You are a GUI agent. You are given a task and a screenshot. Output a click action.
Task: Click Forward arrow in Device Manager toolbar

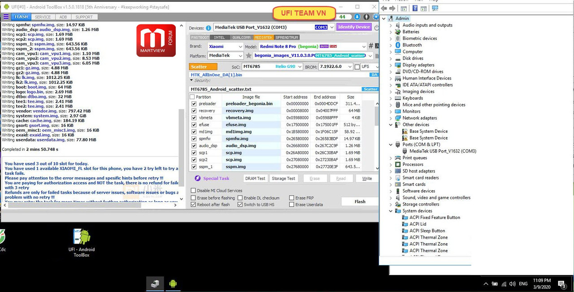pos(392,9)
